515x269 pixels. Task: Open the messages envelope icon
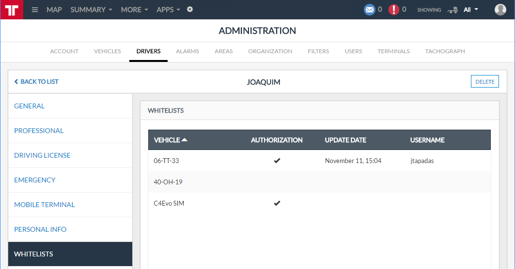click(370, 10)
